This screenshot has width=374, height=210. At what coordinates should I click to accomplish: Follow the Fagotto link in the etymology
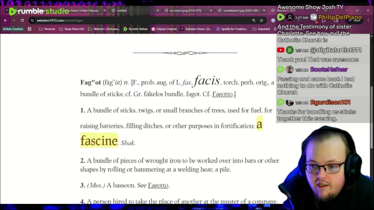coord(222,94)
